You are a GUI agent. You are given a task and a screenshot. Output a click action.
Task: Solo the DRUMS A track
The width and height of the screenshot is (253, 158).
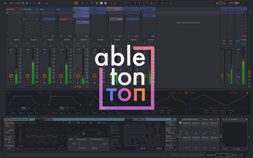click(x=11, y=80)
